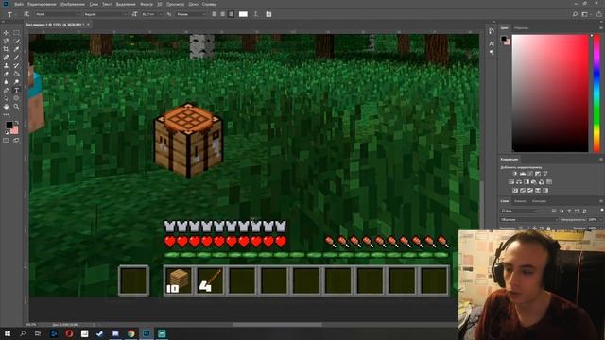Select the Pen tool
Viewport: 605px width, 340px height.
click(6, 91)
